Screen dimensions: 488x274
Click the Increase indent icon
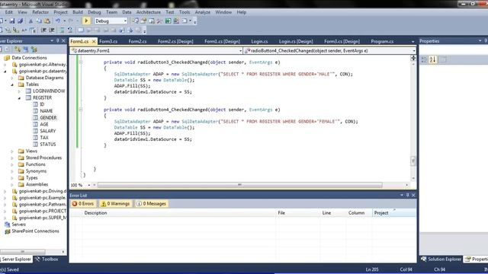tap(52, 30)
